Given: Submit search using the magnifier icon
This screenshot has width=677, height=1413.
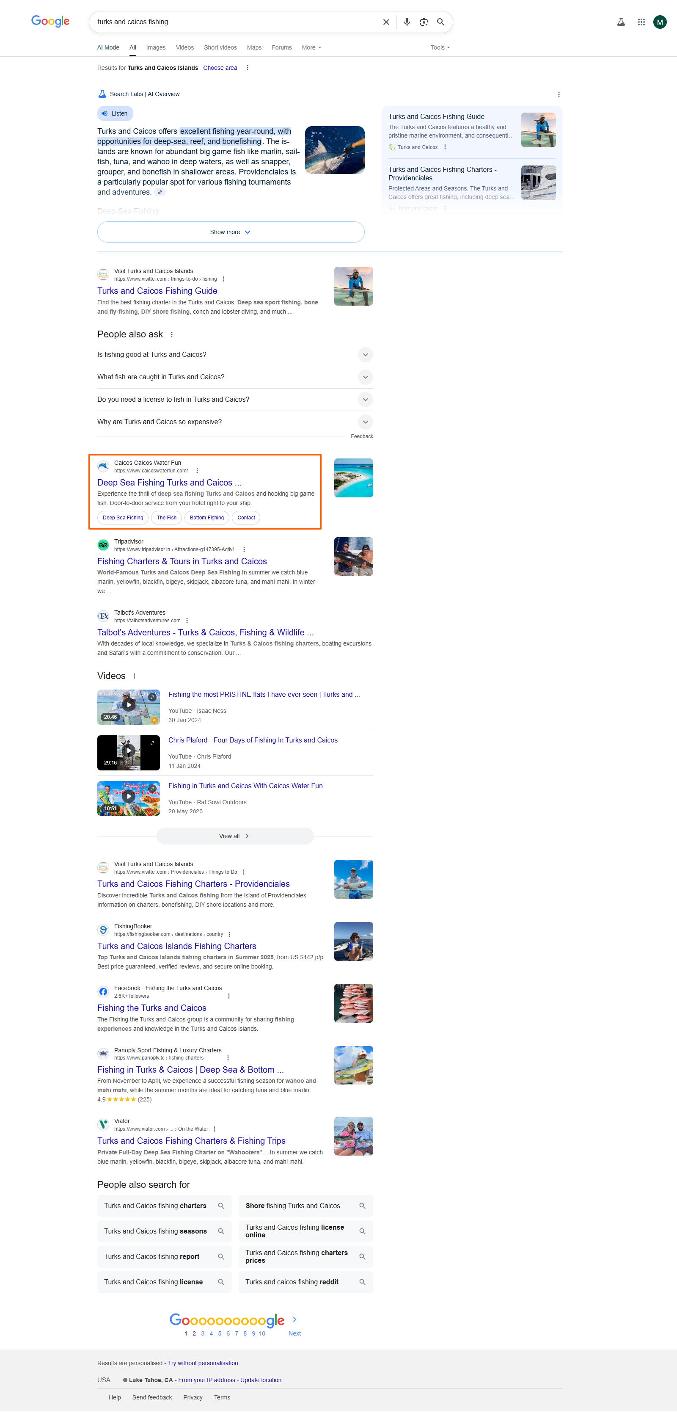Looking at the screenshot, I should [x=440, y=22].
